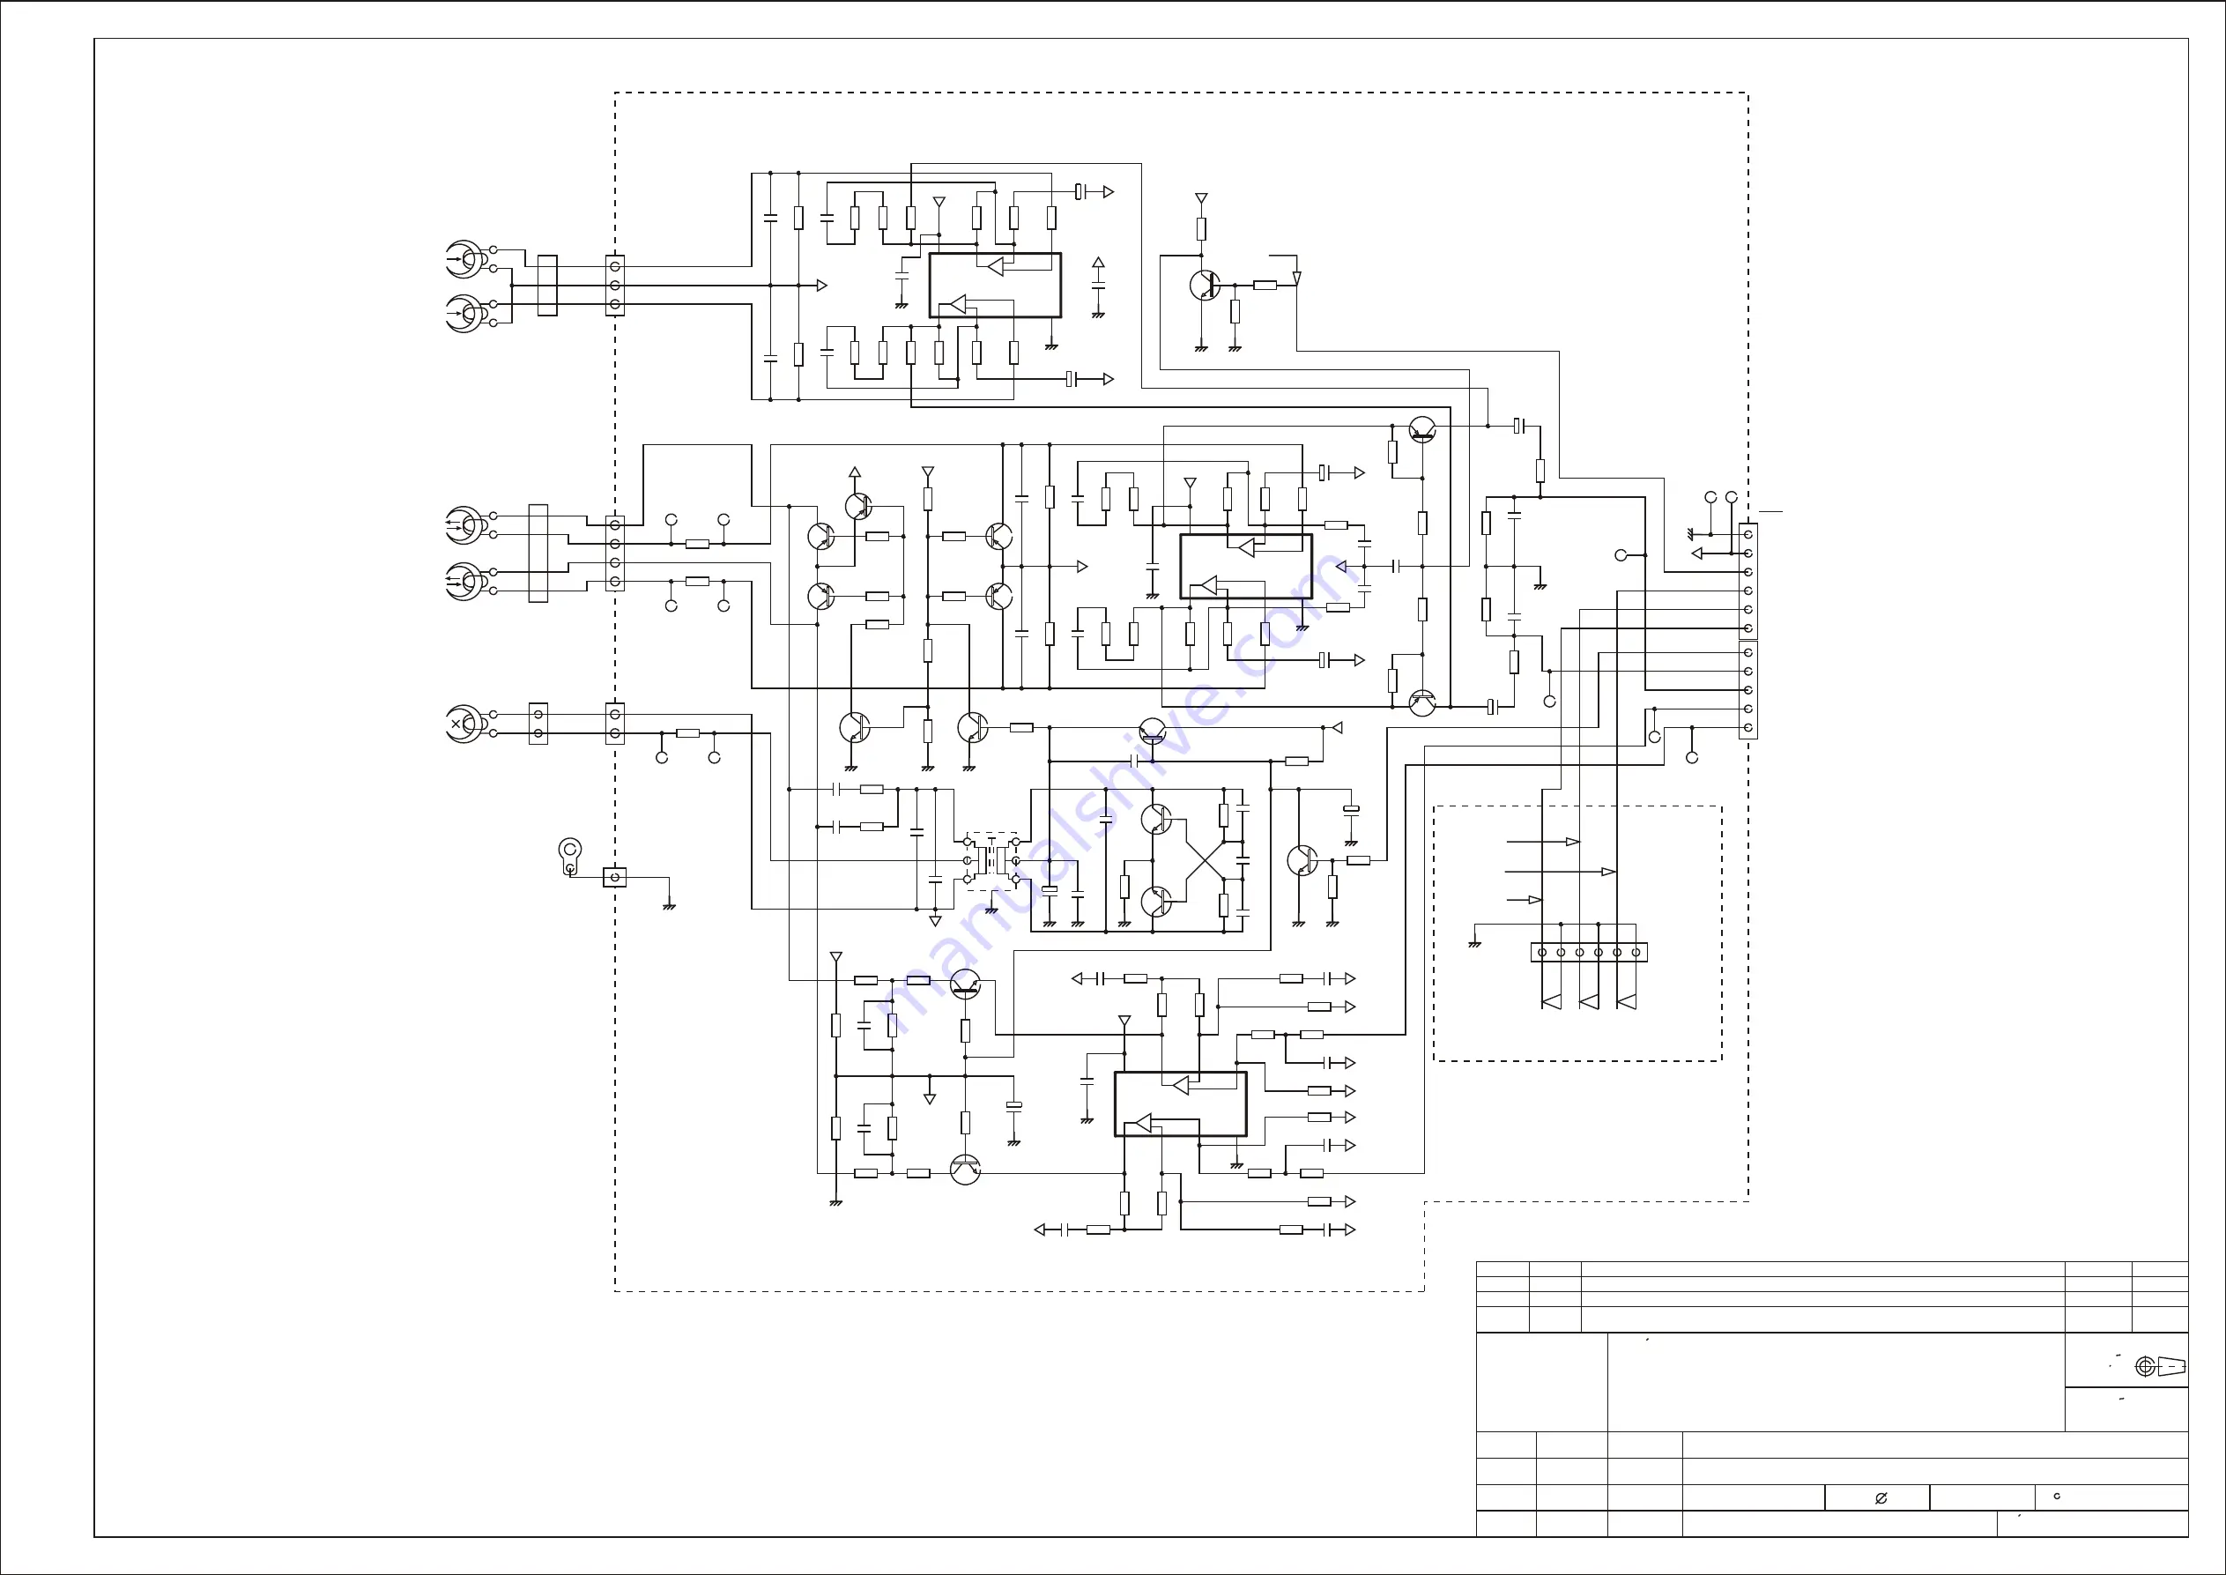The width and height of the screenshot is (2226, 1575).
Task: Click the four-pin board connector for the second jack pair
Action: pos(615,553)
